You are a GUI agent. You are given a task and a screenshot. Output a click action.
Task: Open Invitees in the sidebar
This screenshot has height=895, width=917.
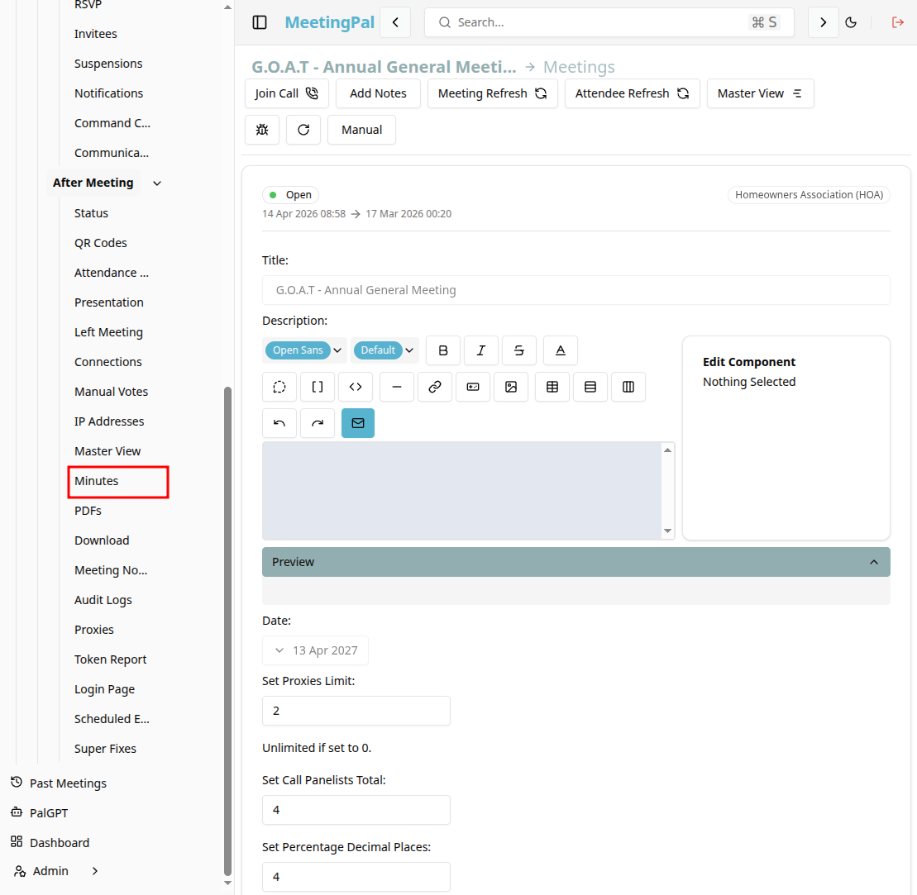tap(96, 34)
